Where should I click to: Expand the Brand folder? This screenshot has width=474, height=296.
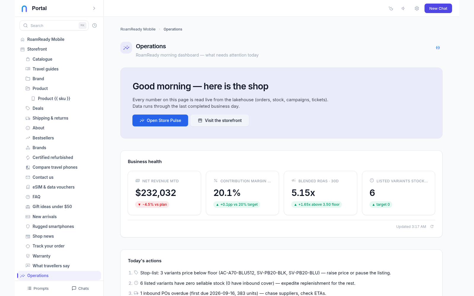click(62, 79)
